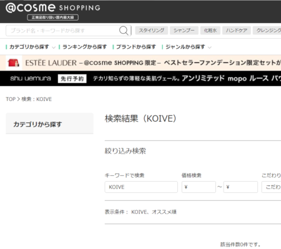
Task: Click the @cosme SHOPPING logo
Action: pyautogui.click(x=53, y=8)
